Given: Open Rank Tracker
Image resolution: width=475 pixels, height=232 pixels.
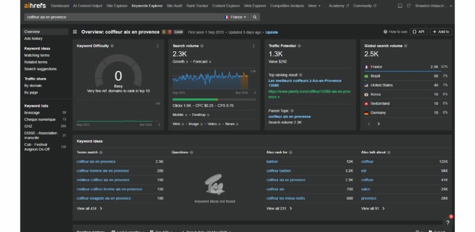Looking at the screenshot, I should tap(197, 6).
